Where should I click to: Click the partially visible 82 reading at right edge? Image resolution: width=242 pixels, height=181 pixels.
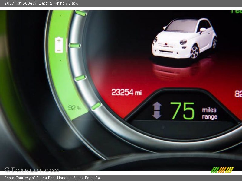tap(238, 94)
